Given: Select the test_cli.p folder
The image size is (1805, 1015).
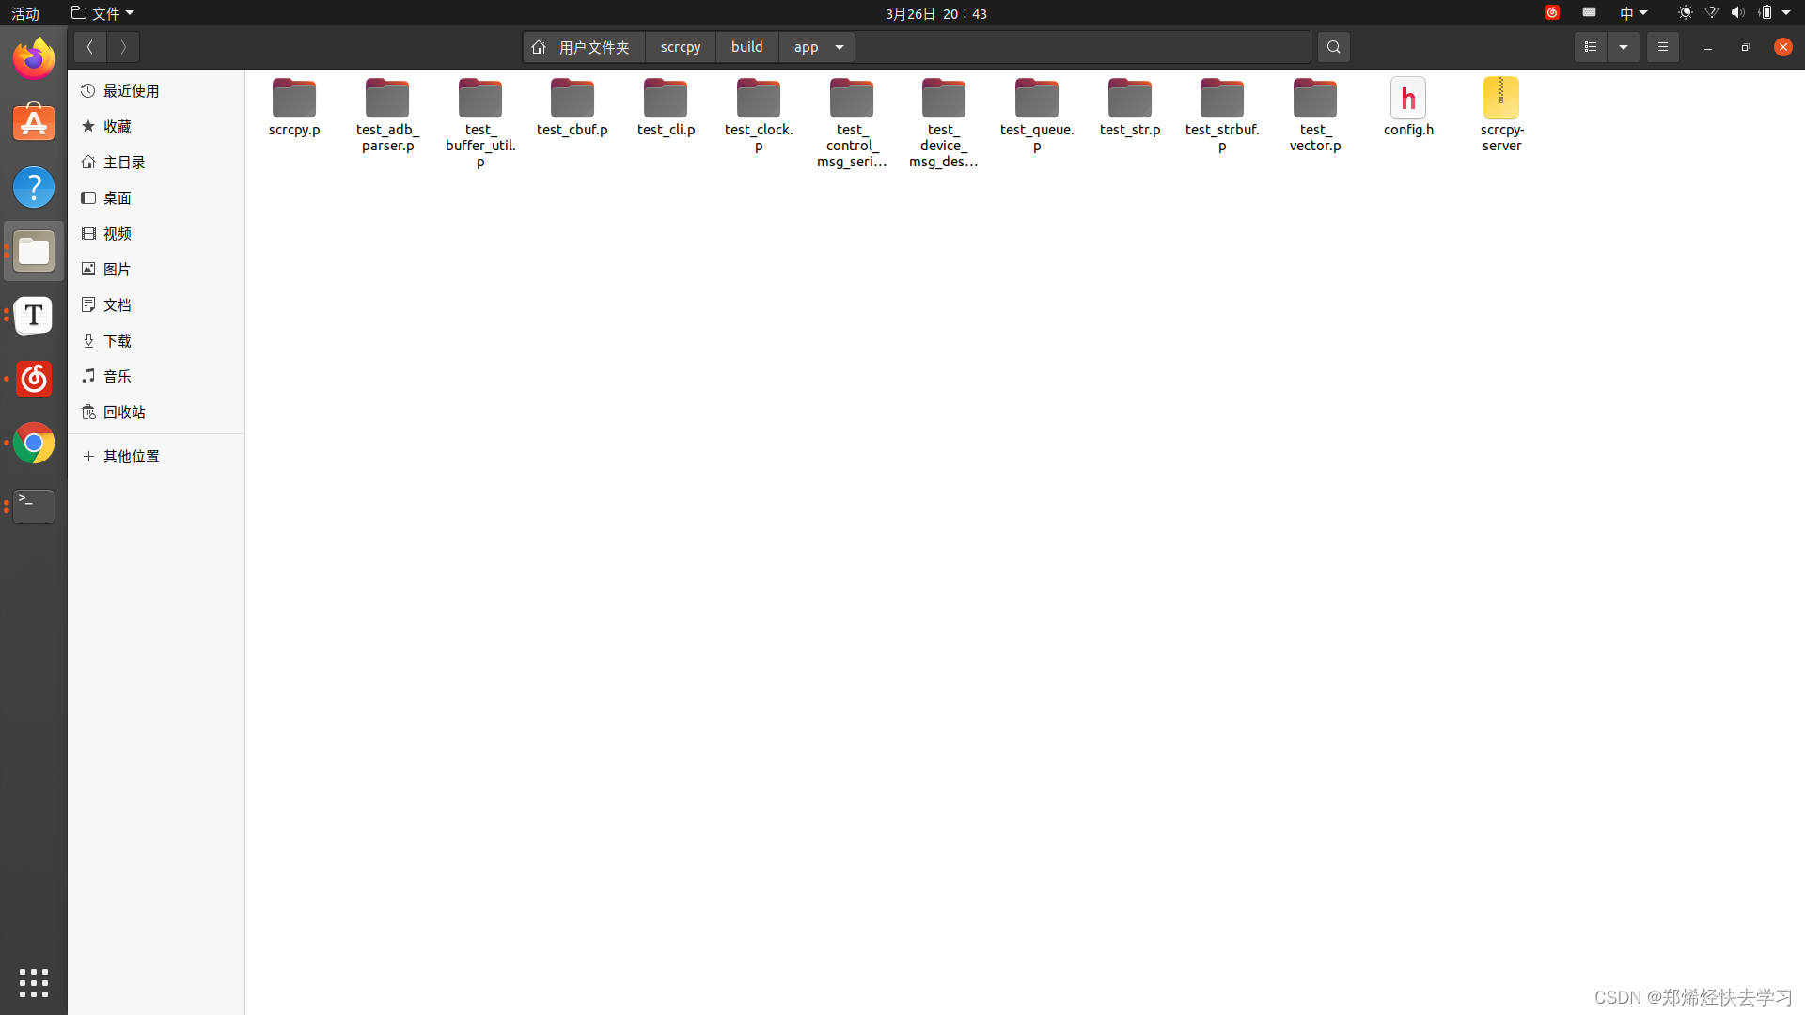Looking at the screenshot, I should tap(666, 108).
